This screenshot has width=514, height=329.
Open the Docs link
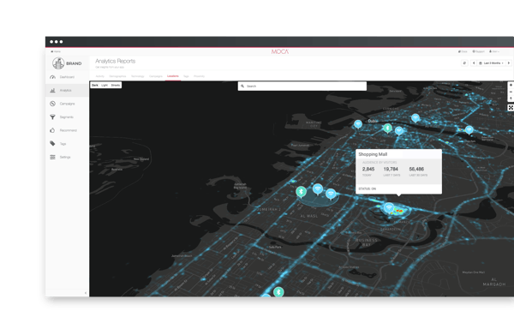(463, 51)
